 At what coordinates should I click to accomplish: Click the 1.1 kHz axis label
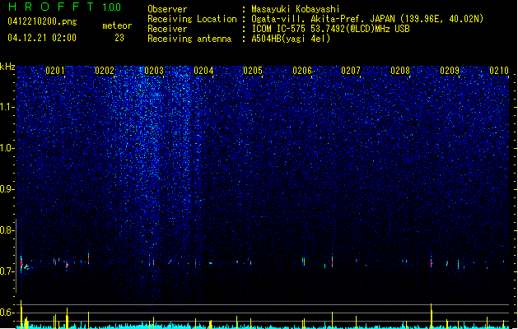[7, 107]
